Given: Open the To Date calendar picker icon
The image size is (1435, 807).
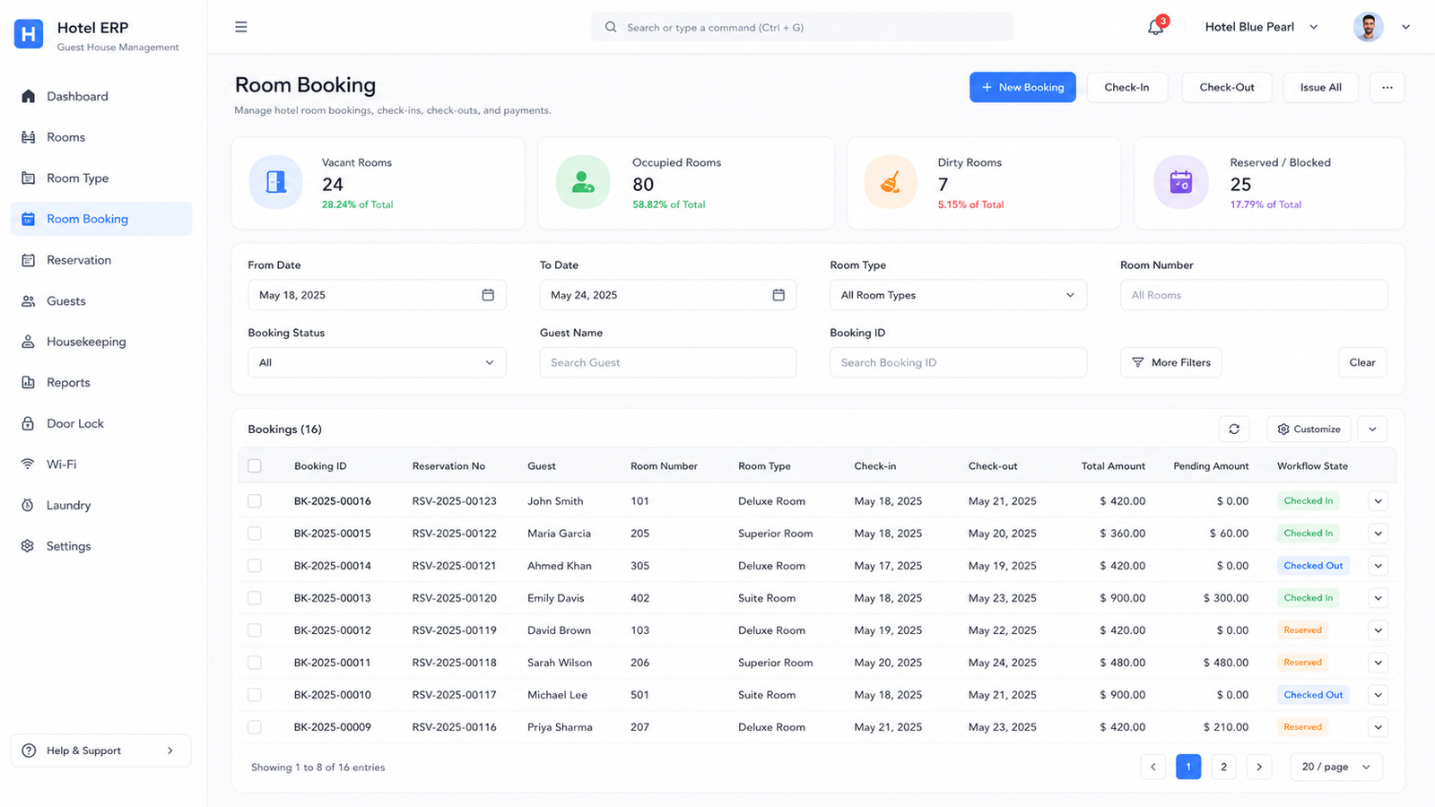Looking at the screenshot, I should tap(778, 295).
